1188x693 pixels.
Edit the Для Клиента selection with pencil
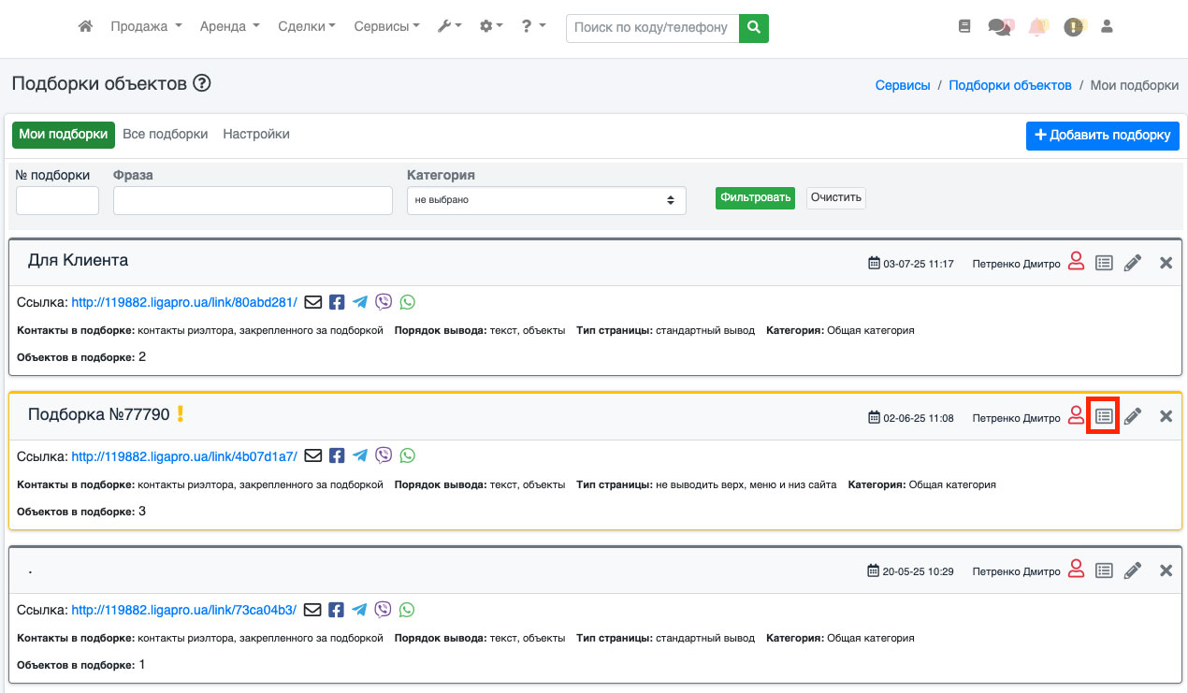click(x=1133, y=263)
